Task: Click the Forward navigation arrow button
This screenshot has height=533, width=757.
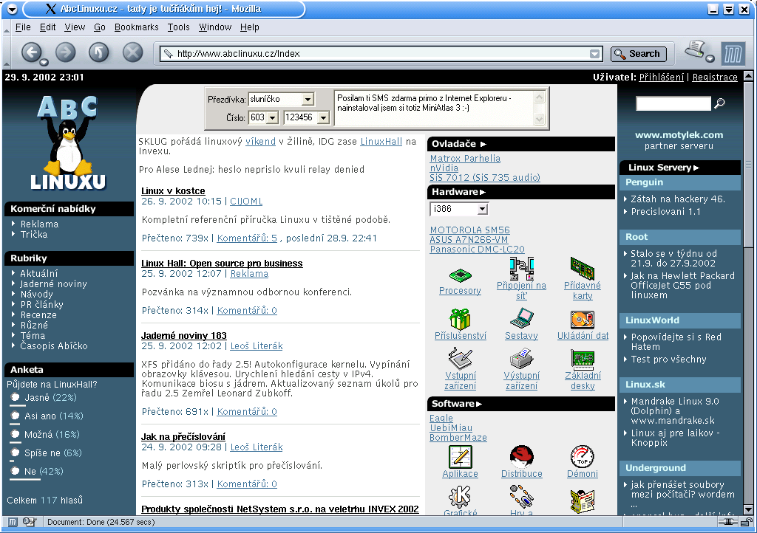Action: point(66,52)
